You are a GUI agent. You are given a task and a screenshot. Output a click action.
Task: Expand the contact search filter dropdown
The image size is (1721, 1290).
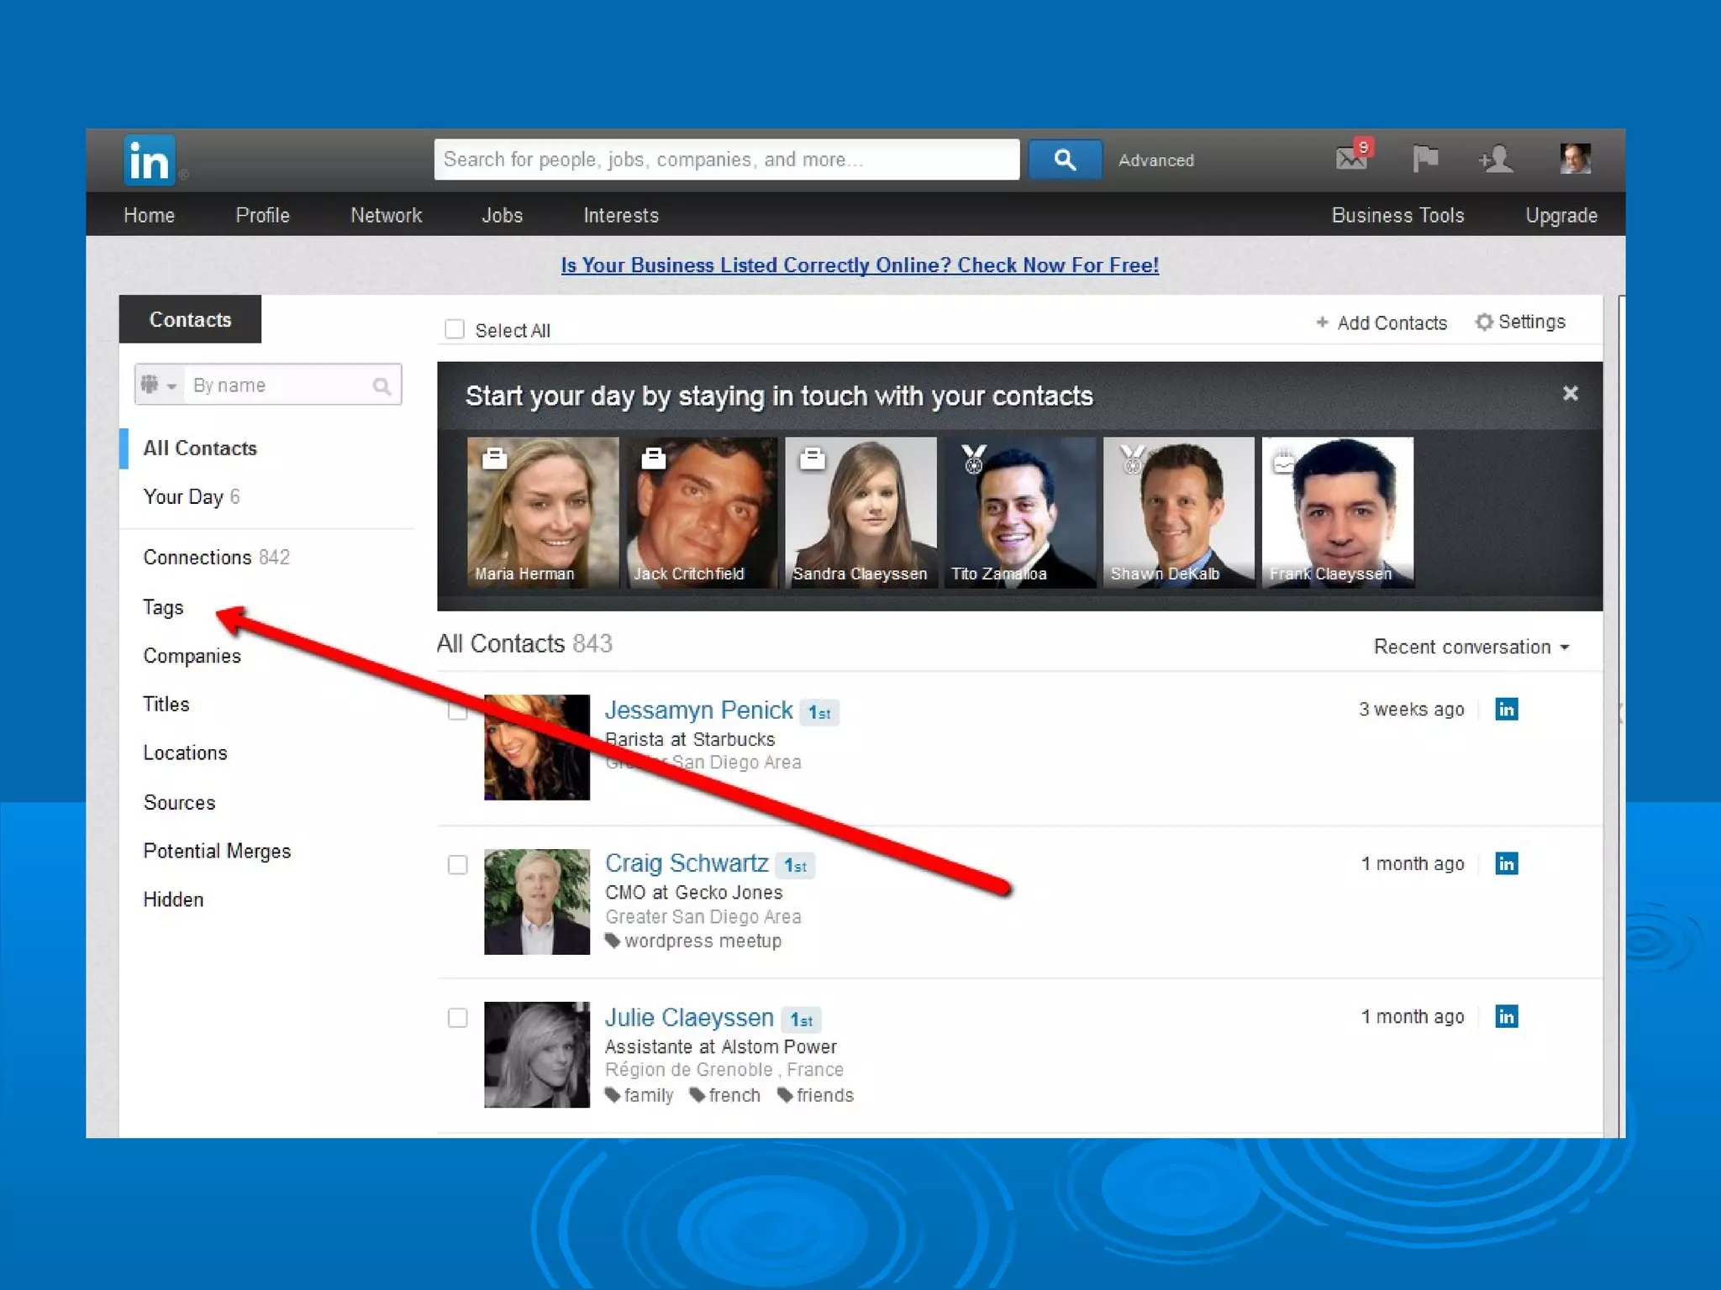pos(160,385)
